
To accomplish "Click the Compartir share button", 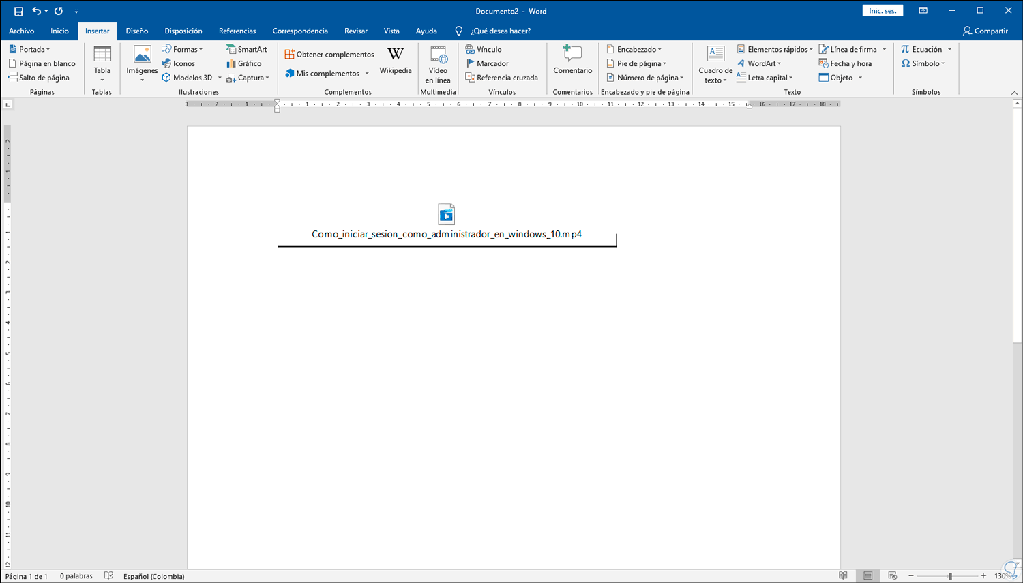I will [985, 31].
